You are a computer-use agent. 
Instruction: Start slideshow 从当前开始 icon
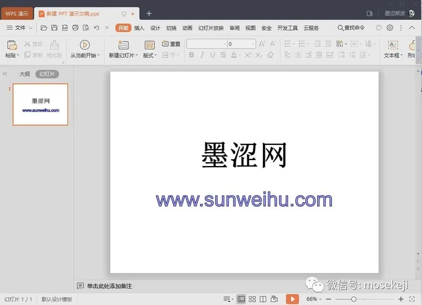coord(85,45)
